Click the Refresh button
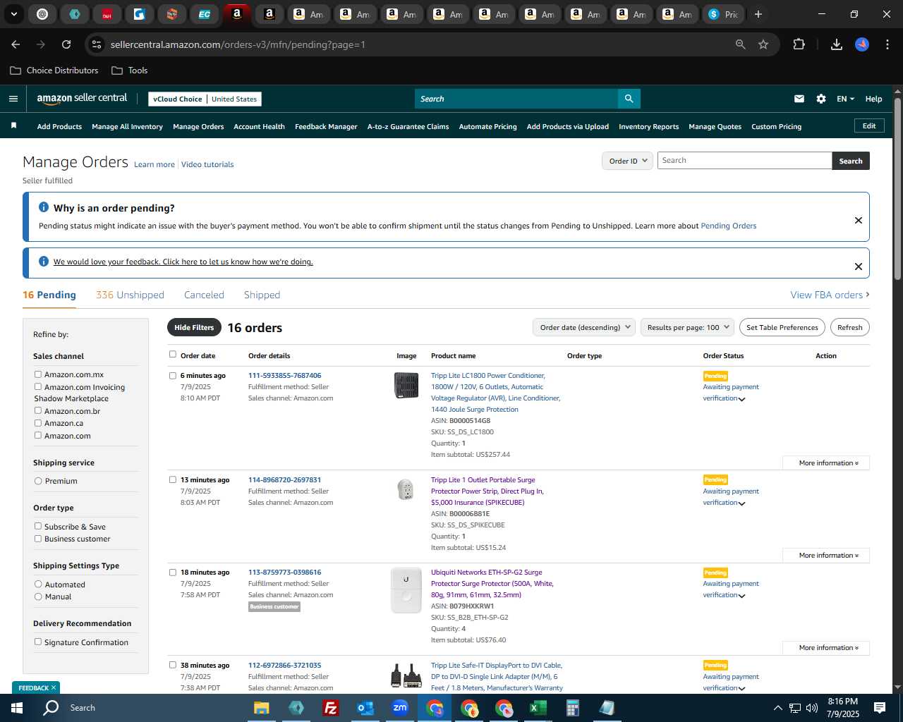This screenshot has width=903, height=722. (850, 327)
